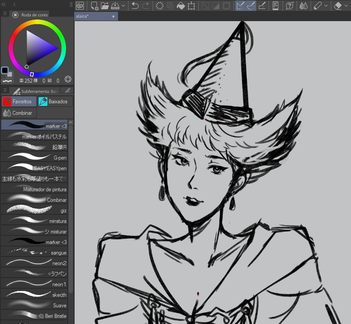Toggle Snap to Ruler
Viewport: 351px width, 324px height.
pos(240,6)
